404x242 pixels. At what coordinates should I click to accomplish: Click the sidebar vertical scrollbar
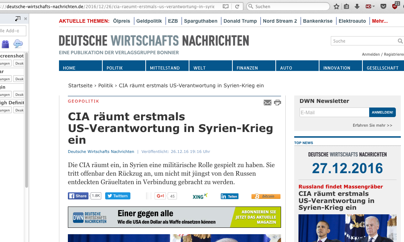coord(27,120)
